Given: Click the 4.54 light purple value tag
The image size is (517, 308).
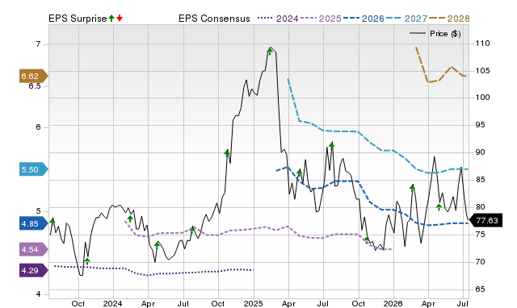Looking at the screenshot, I should pos(33,249).
